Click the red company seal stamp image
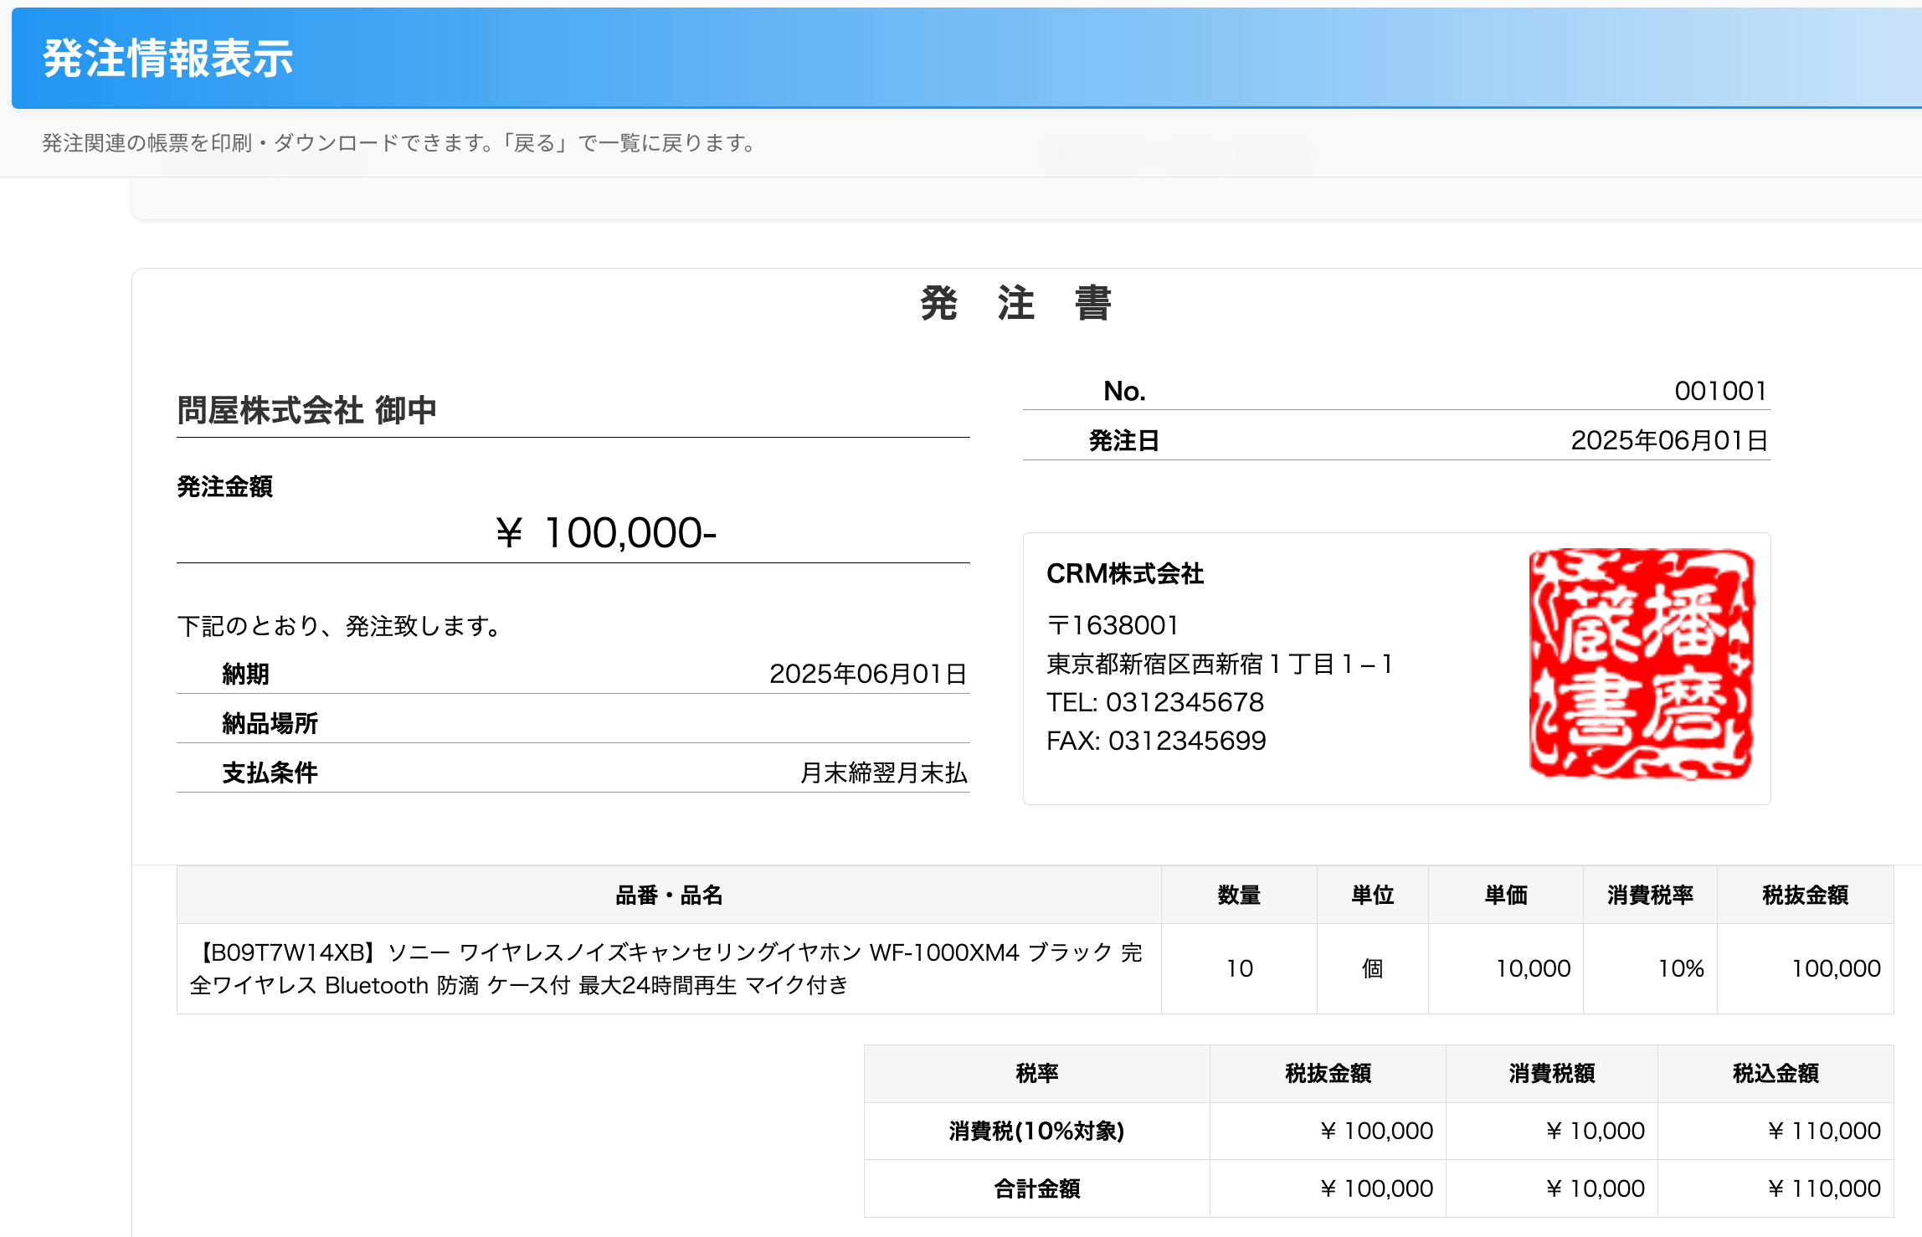1922x1237 pixels. pyautogui.click(x=1640, y=664)
